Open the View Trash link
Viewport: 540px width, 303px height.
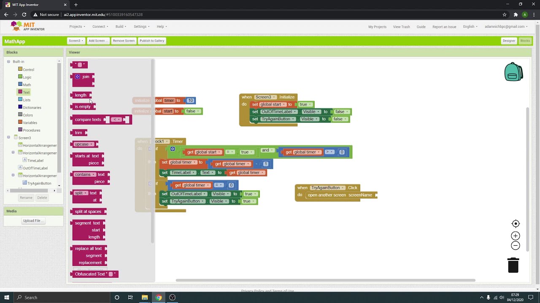(401, 27)
